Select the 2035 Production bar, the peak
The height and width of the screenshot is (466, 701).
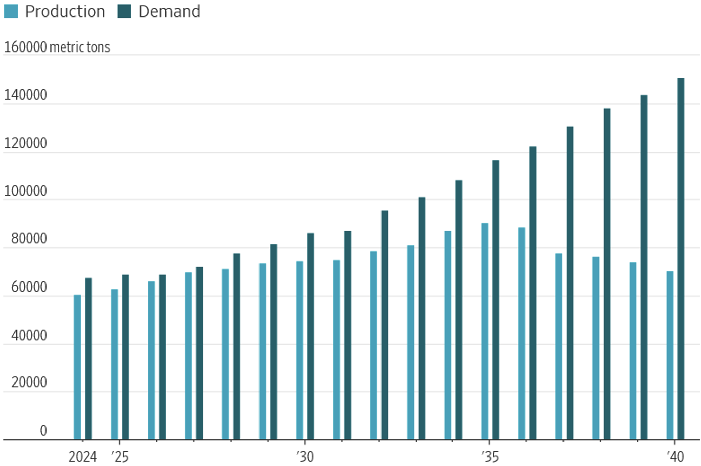pos(485,331)
